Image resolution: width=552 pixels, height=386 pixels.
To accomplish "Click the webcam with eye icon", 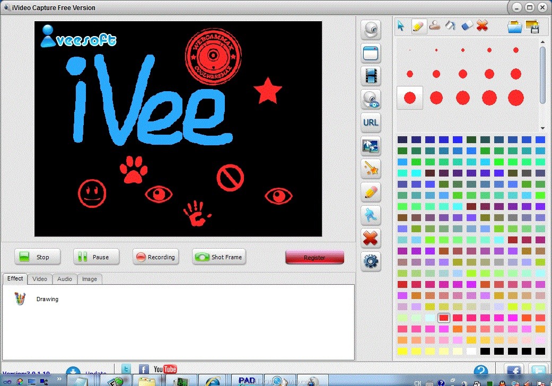I will pyautogui.click(x=371, y=99).
